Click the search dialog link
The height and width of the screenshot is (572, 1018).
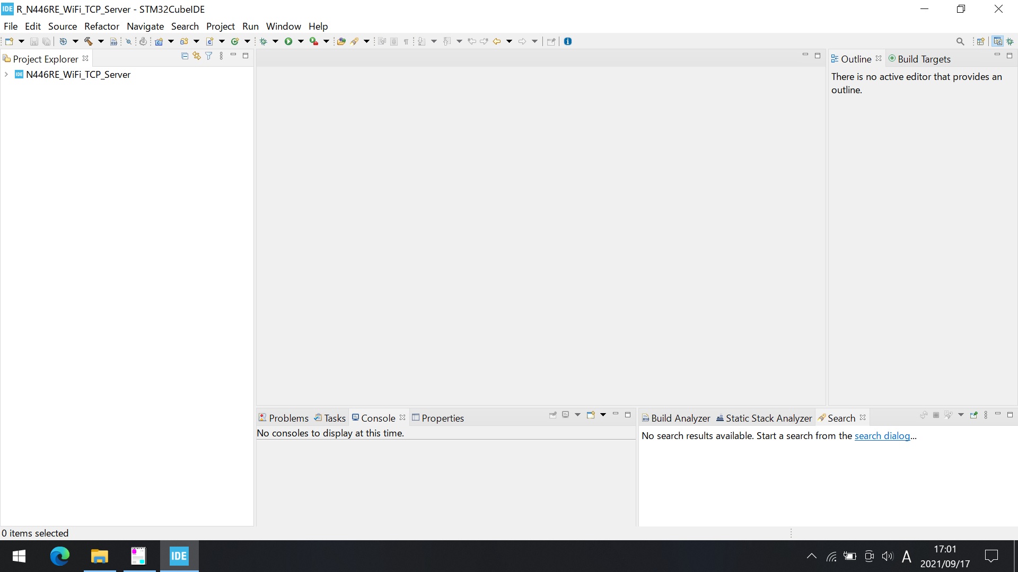point(882,435)
